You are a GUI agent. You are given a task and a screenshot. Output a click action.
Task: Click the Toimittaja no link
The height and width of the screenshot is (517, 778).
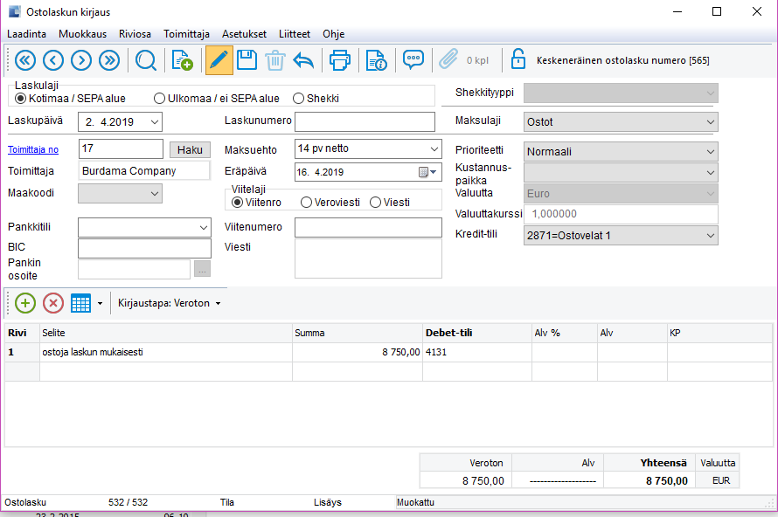(33, 149)
